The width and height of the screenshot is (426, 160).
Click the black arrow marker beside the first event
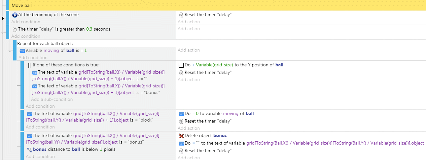(3, 18)
